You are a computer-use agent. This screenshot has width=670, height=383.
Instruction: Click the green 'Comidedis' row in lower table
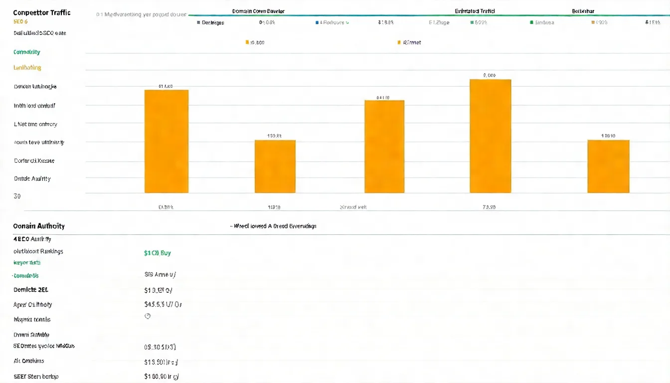(x=26, y=276)
